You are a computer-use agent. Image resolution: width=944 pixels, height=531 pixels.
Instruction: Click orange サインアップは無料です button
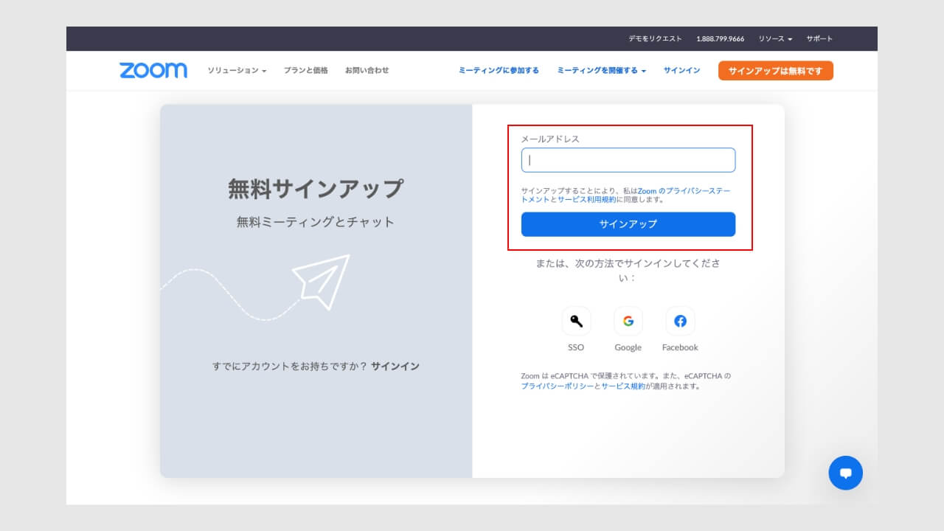[x=776, y=71]
